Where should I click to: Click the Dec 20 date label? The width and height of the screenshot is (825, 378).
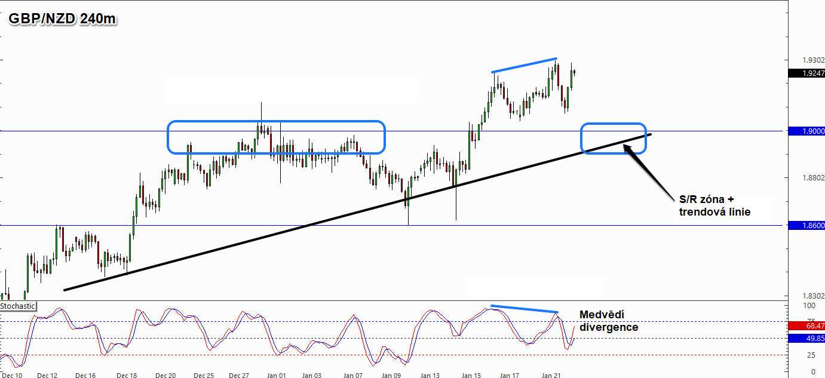pyautogui.click(x=165, y=376)
